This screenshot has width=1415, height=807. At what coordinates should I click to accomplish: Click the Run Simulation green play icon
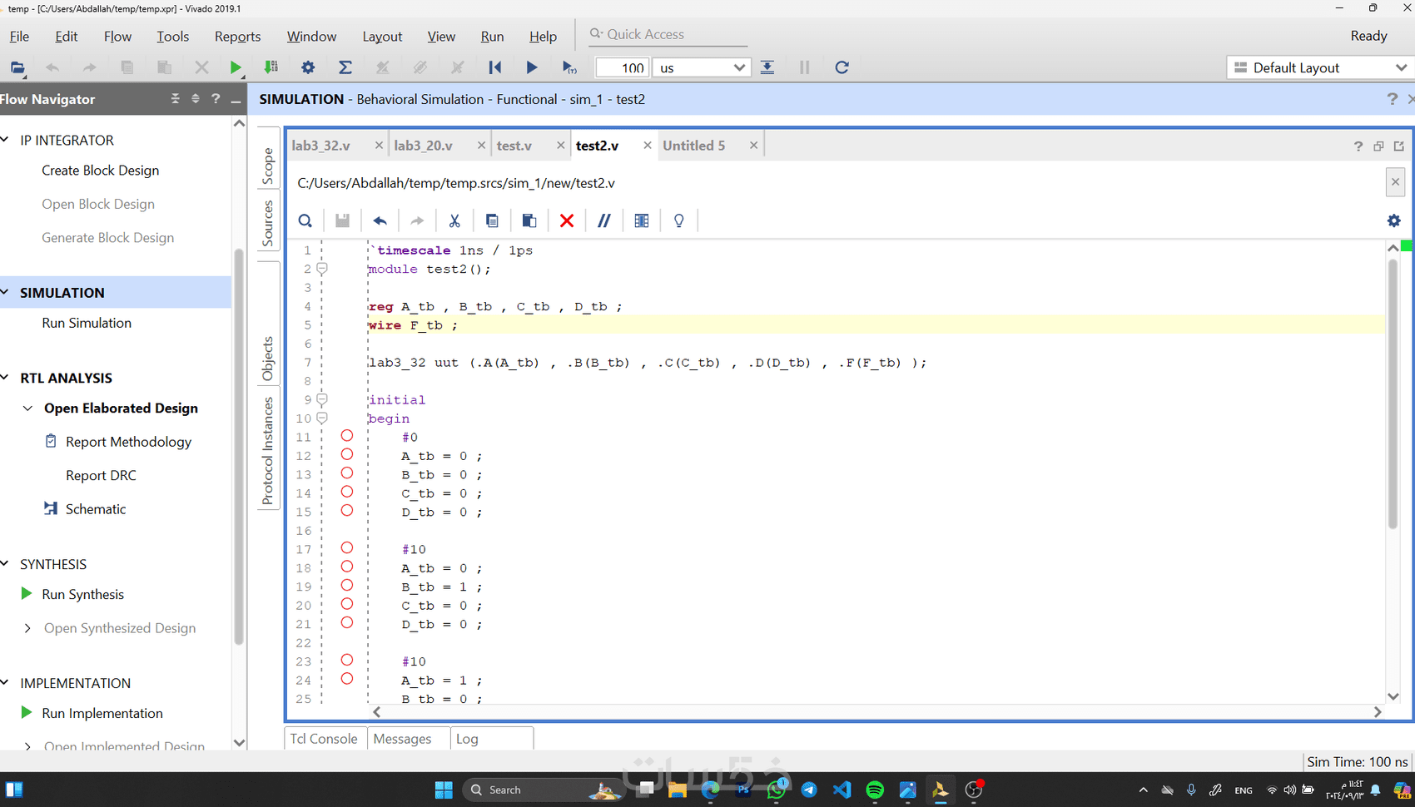[236, 67]
